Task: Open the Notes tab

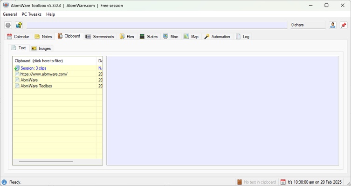Action: click(x=43, y=37)
